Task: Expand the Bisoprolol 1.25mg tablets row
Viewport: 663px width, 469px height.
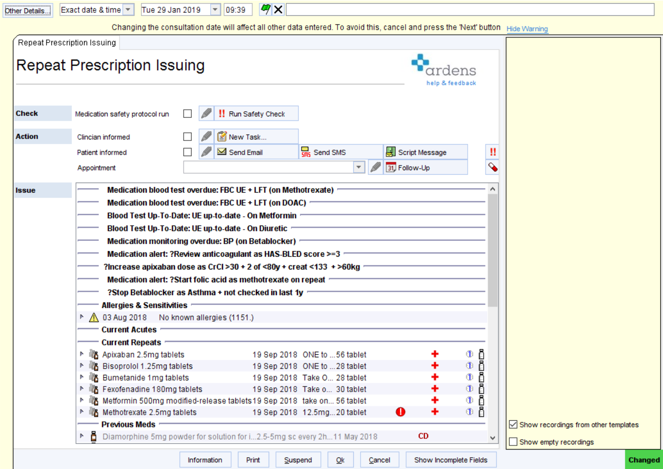Action: [x=81, y=366]
